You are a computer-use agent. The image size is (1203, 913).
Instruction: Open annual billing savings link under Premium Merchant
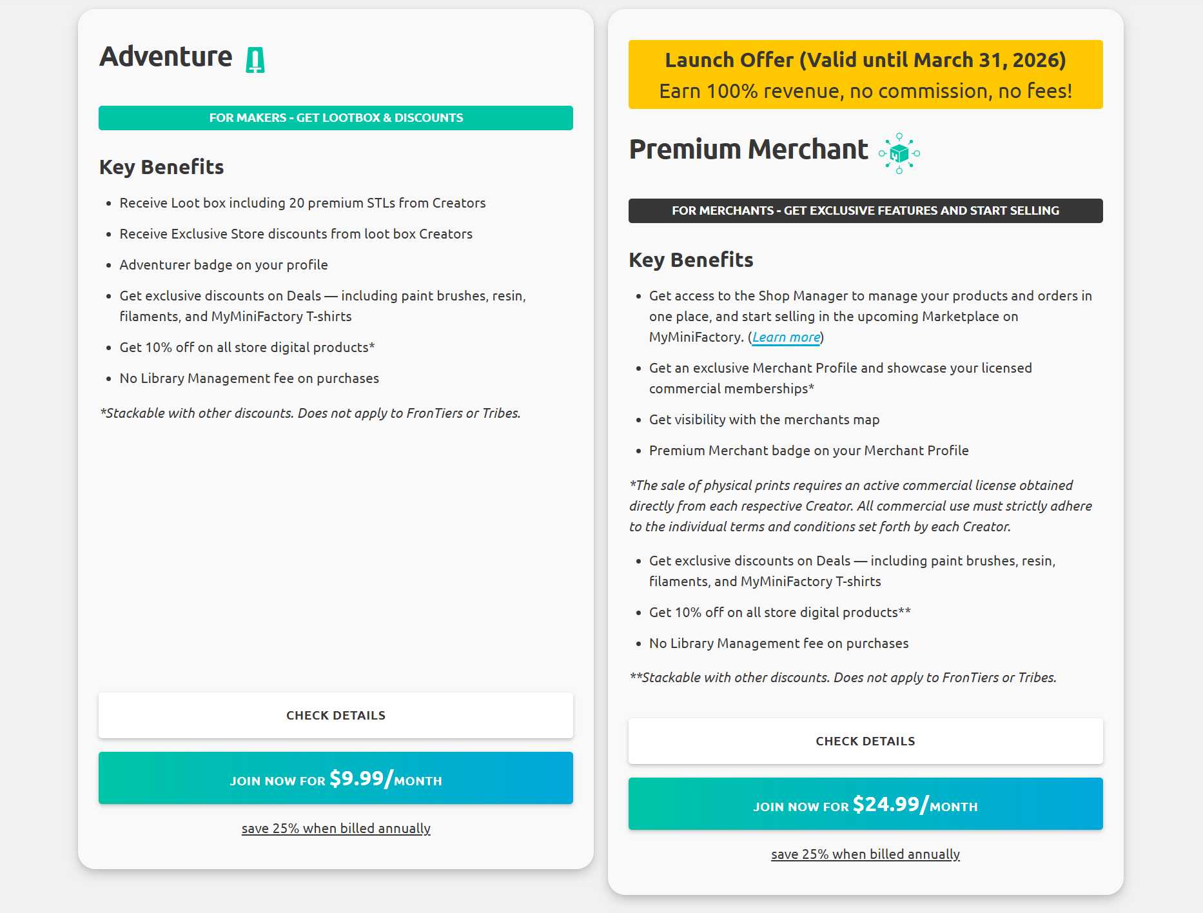coord(865,854)
